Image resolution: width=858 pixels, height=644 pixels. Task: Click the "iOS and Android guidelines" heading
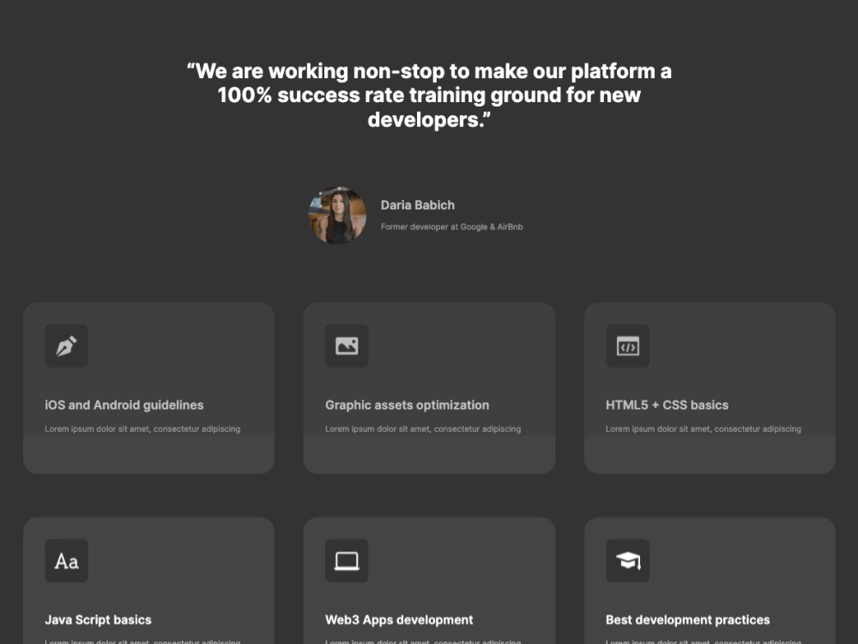pyautogui.click(x=124, y=405)
